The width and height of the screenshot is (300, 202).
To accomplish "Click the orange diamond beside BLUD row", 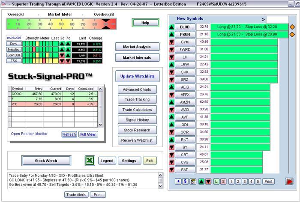I will point(292,27).
